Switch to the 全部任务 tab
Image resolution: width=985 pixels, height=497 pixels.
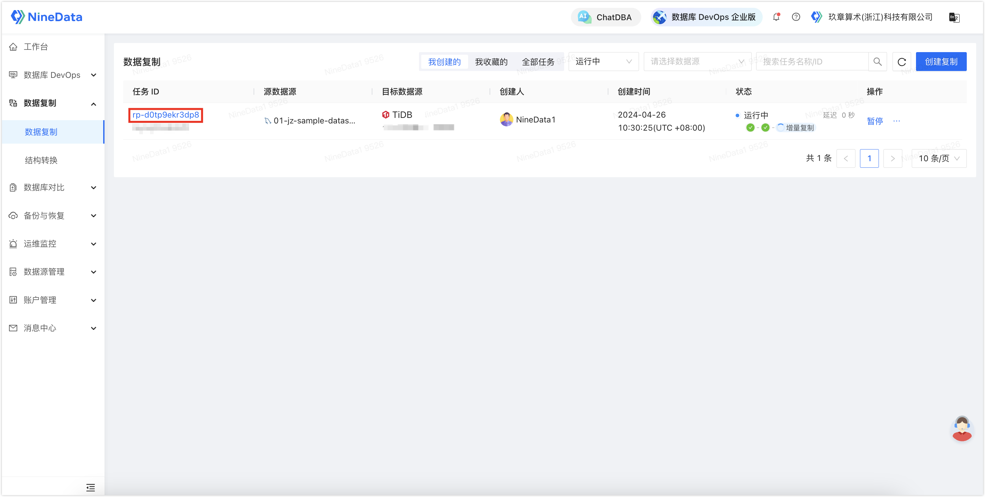tap(538, 62)
